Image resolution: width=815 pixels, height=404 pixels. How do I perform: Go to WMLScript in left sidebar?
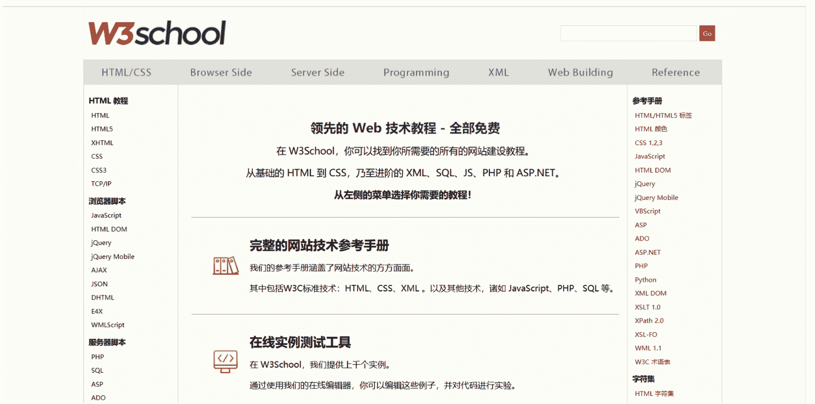pos(108,325)
